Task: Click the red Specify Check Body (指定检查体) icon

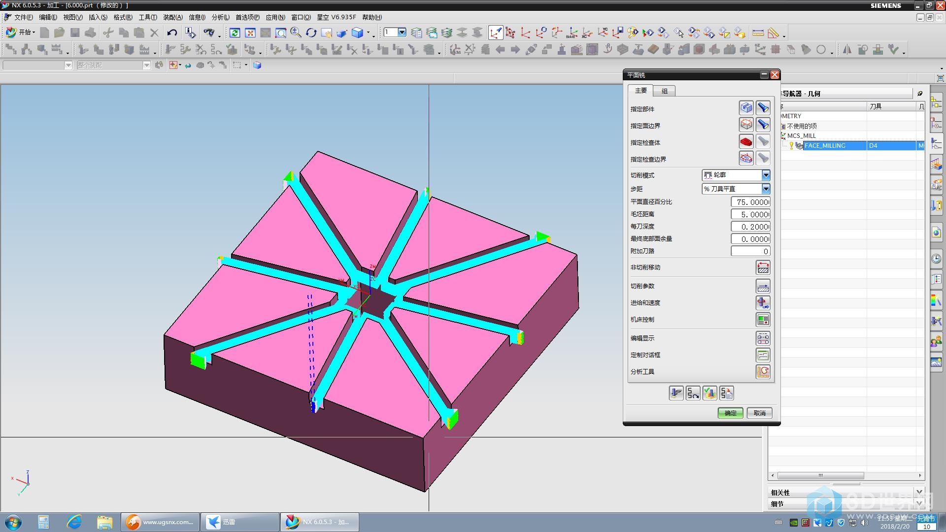Action: coord(746,141)
